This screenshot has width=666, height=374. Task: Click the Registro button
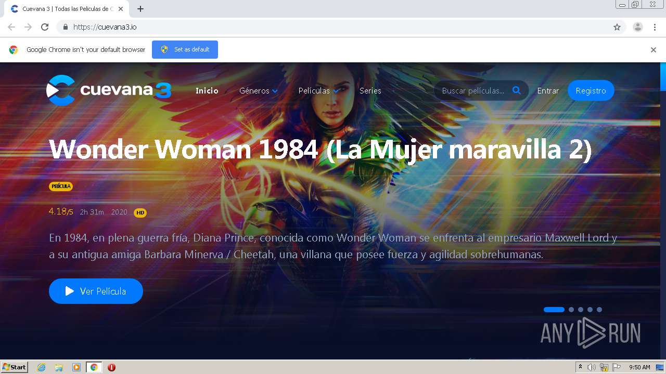pyautogui.click(x=591, y=90)
